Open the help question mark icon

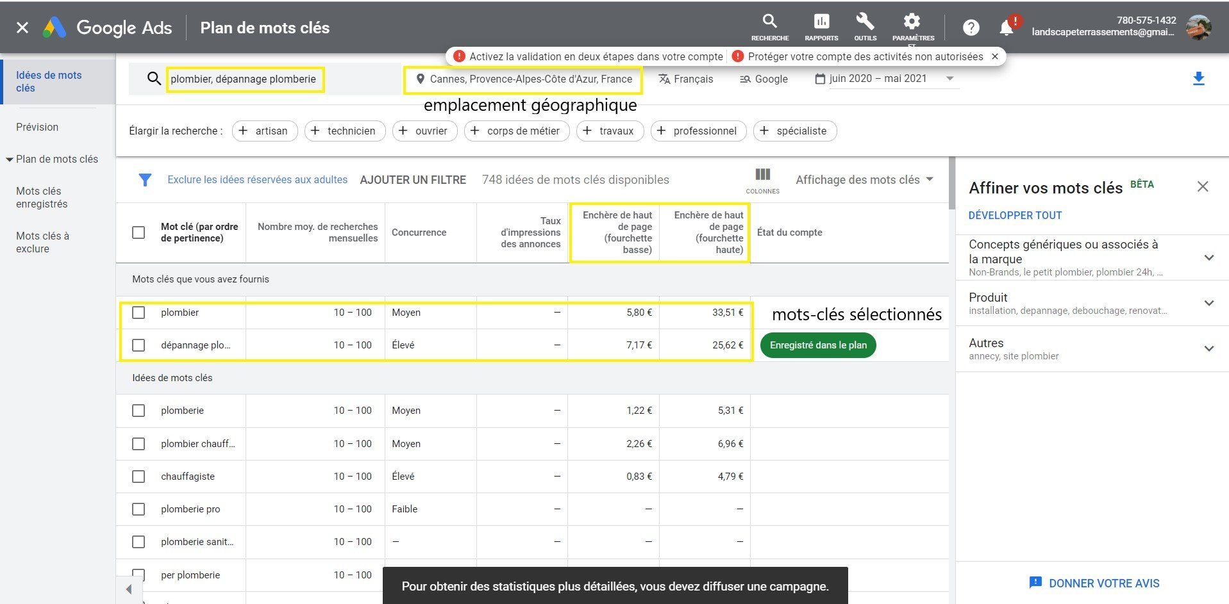click(971, 28)
